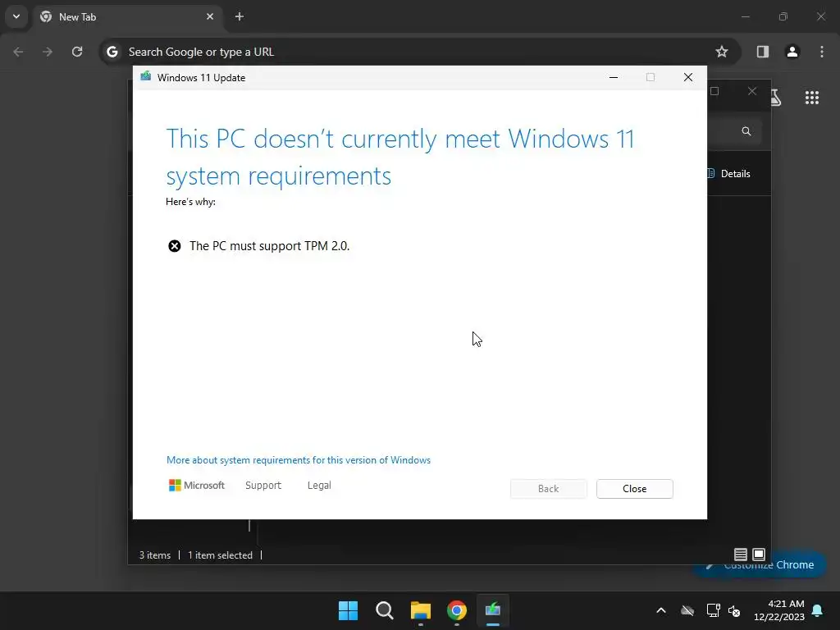Close the Windows 11 Update window with X
Viewport: 840px width, 630px height.
(688, 78)
